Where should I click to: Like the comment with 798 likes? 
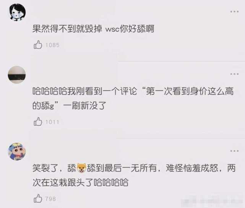pos(38,198)
